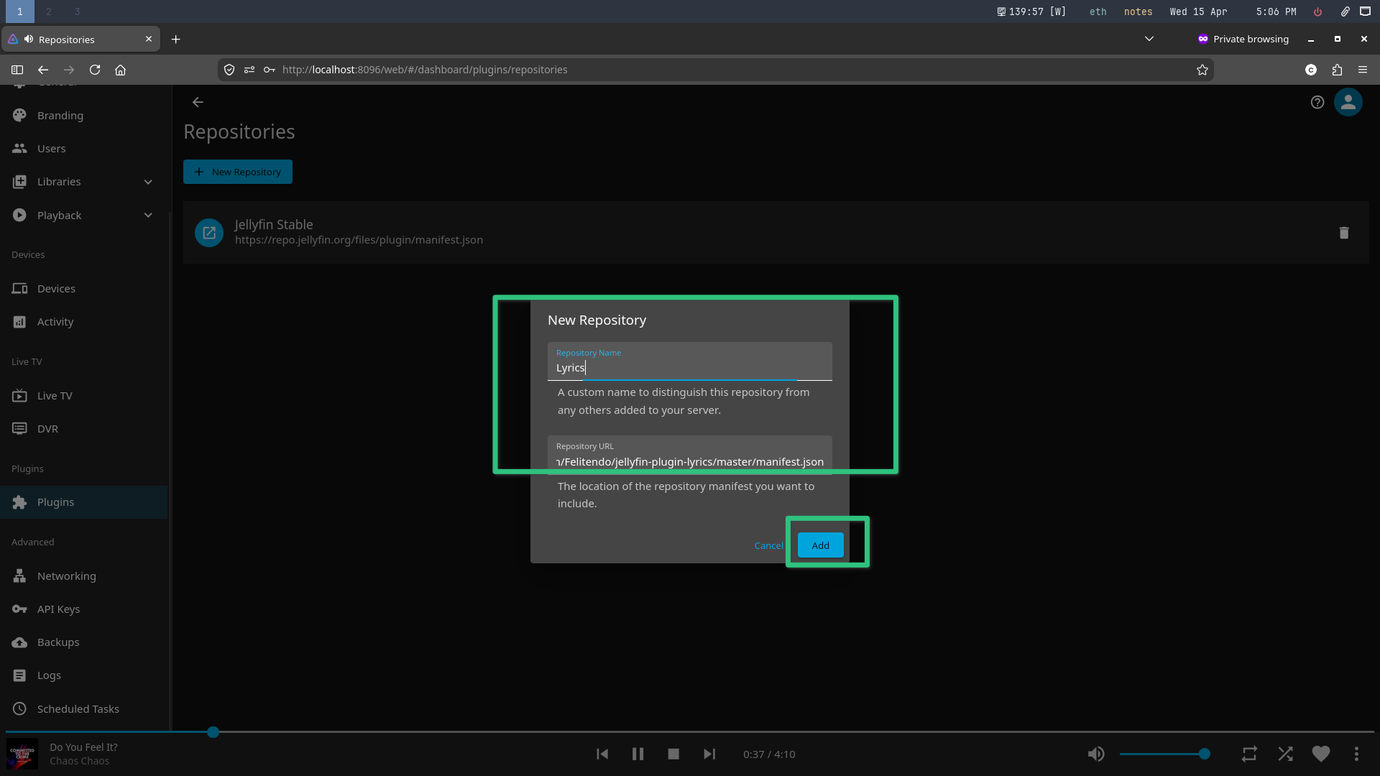Bookmark this page with star icon
The width and height of the screenshot is (1380, 776).
pyautogui.click(x=1202, y=70)
